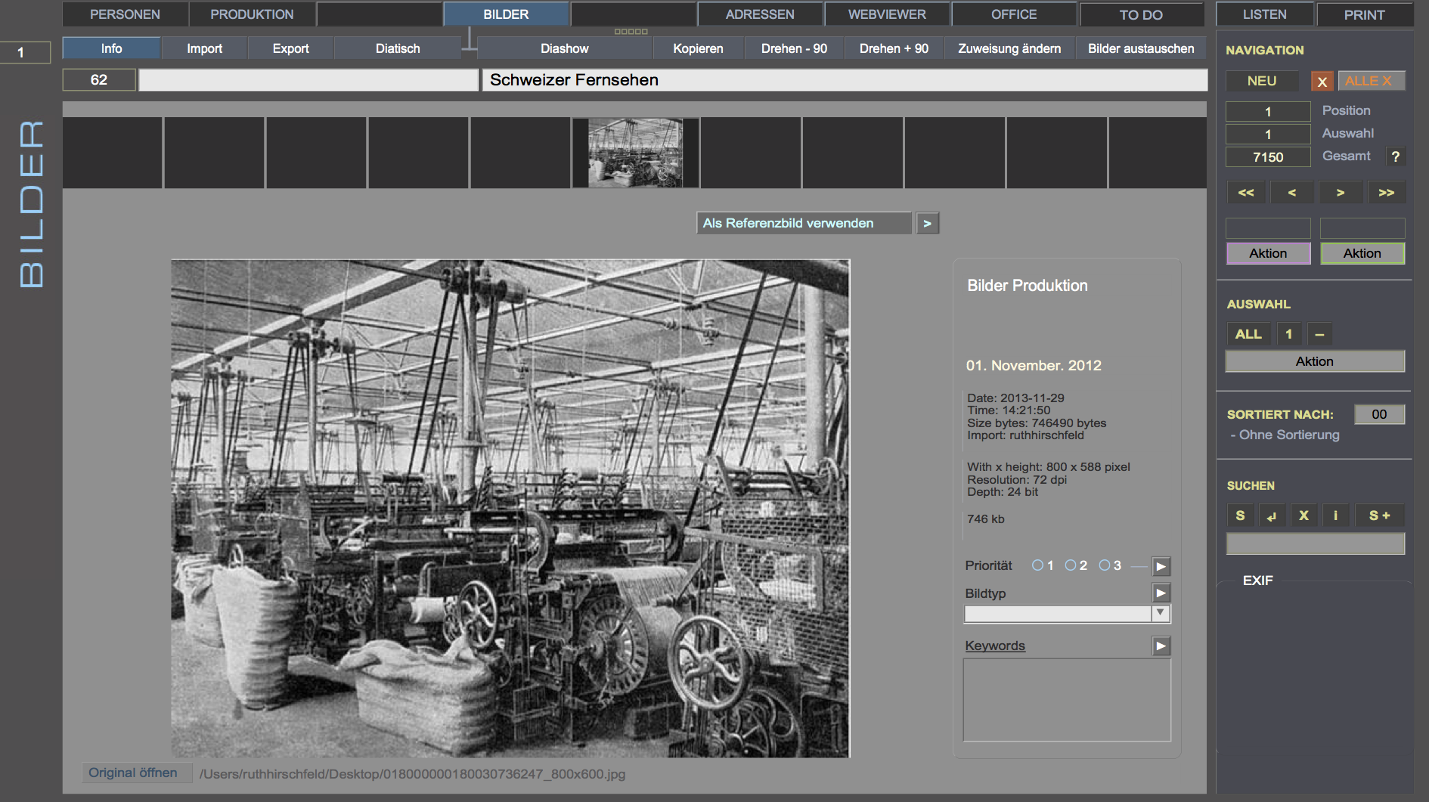Click the search input field under SUCHEN
The width and height of the screenshot is (1429, 802).
click(x=1315, y=543)
